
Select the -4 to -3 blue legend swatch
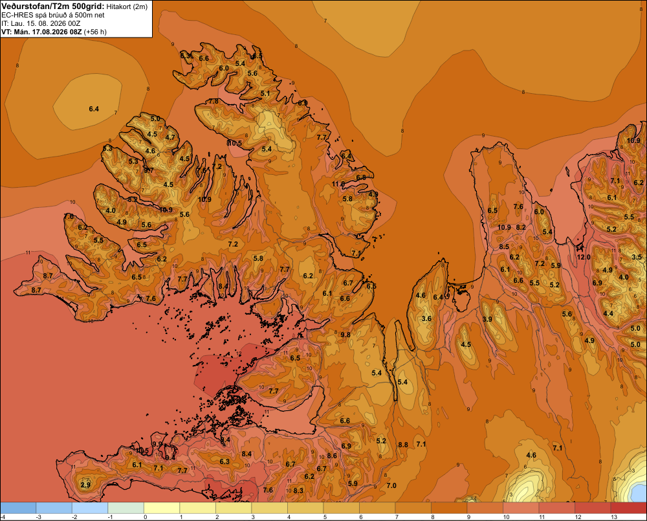18,508
